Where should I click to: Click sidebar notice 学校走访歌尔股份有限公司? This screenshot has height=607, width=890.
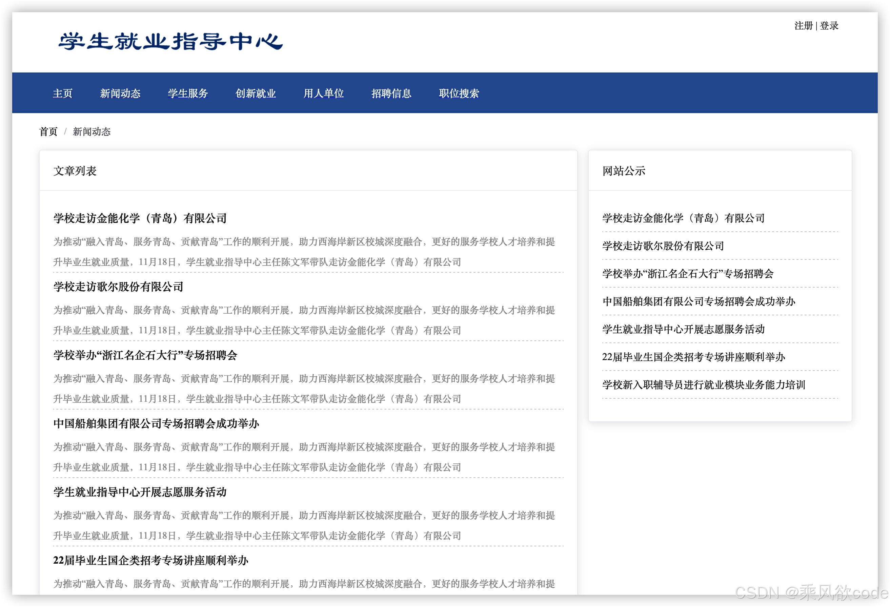click(x=663, y=246)
